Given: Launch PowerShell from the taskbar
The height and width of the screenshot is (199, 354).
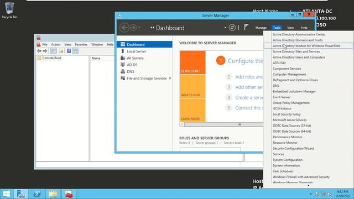Looking at the screenshot, I should [x=37, y=194].
